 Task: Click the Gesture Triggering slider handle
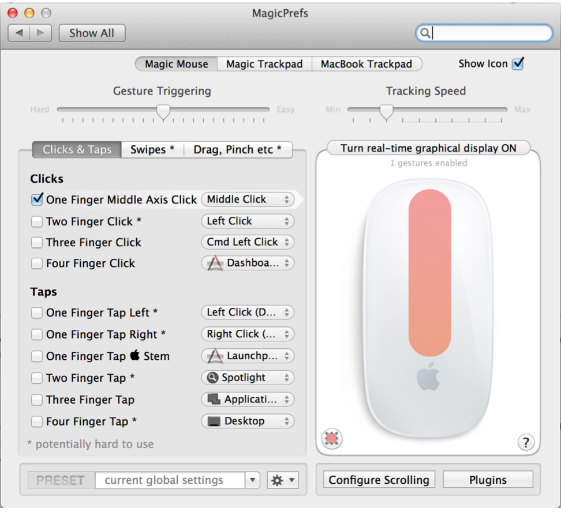tap(163, 112)
